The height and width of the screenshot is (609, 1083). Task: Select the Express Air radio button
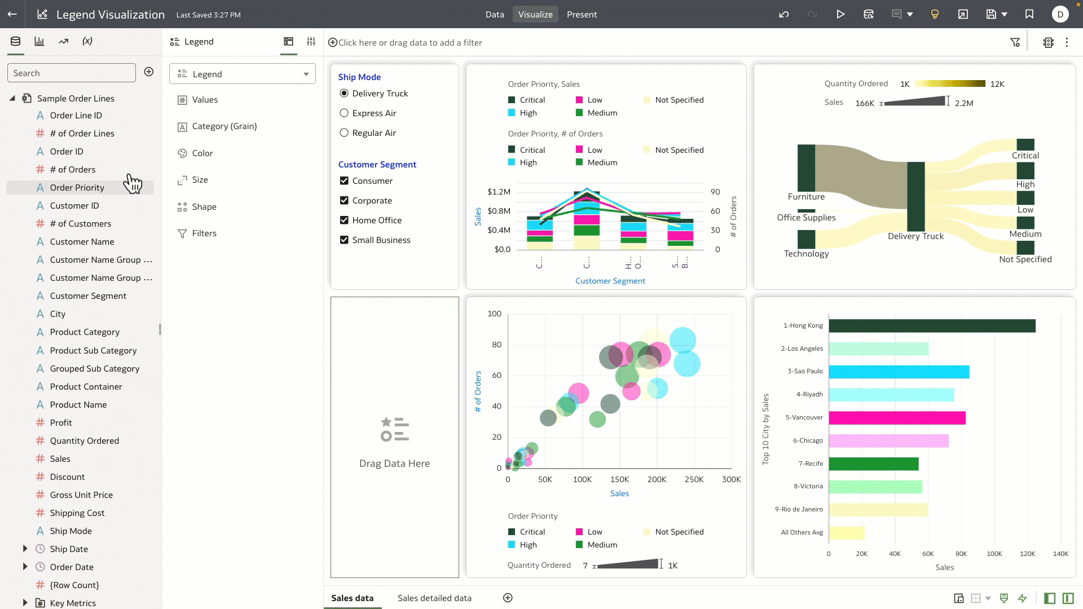click(345, 113)
